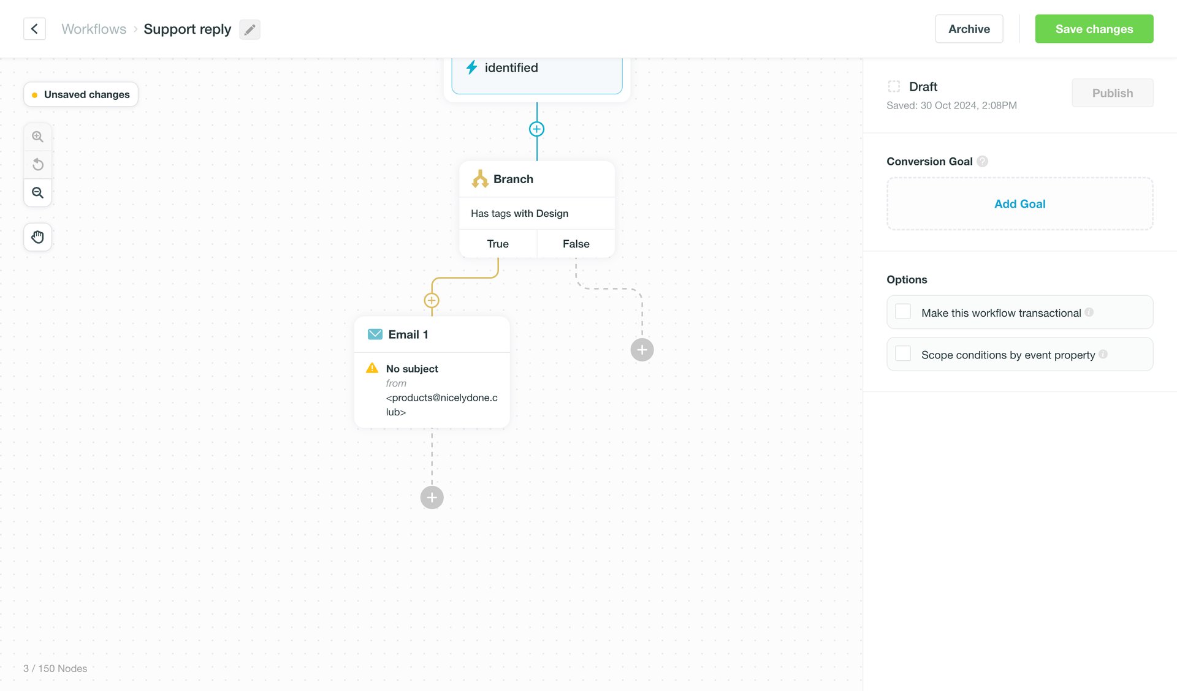Check Scope conditions by event property
The image size is (1177, 691).
pyautogui.click(x=902, y=353)
